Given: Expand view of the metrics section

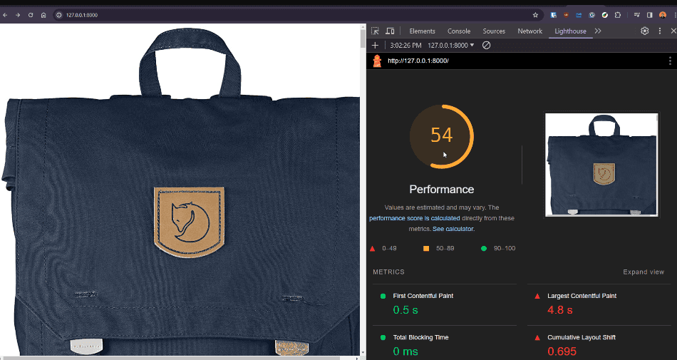Looking at the screenshot, I should click(644, 272).
